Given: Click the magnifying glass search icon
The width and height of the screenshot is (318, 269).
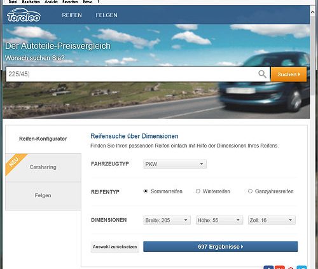Looking at the screenshot, I should [262, 74].
